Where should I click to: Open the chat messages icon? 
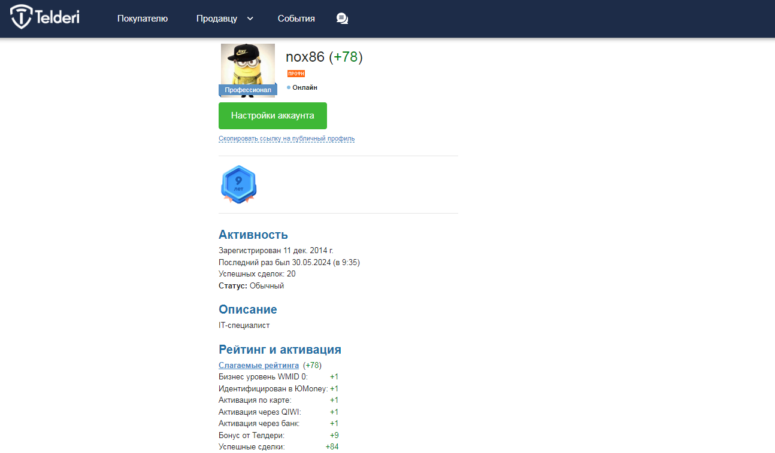click(342, 19)
